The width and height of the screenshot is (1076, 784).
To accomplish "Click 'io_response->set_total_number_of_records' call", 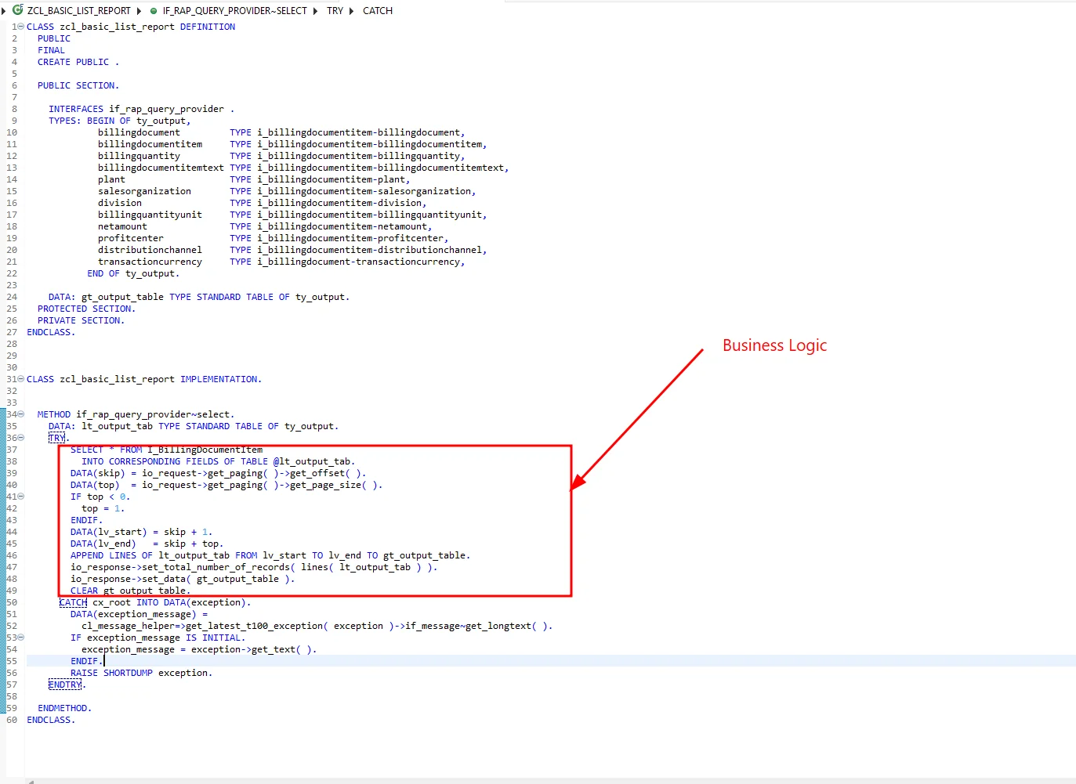I will [x=254, y=567].
